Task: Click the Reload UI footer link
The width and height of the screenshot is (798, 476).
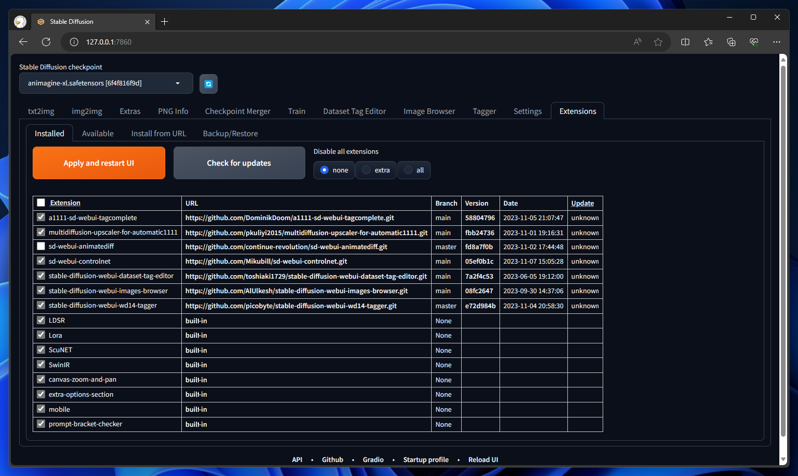Action: click(483, 460)
